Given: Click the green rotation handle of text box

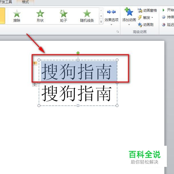Looking at the screenshot, I should pos(78,53).
